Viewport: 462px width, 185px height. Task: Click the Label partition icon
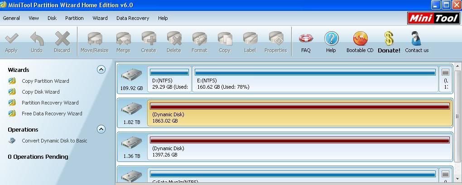pyautogui.click(x=250, y=38)
